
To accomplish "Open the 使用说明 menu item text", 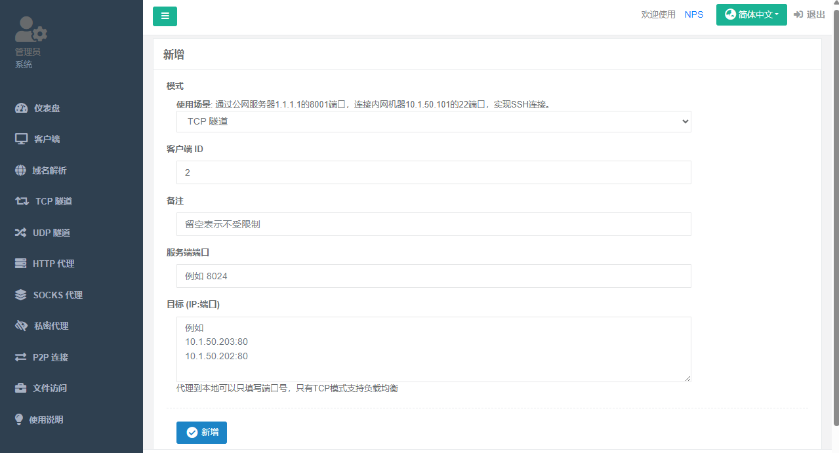I will click(47, 420).
